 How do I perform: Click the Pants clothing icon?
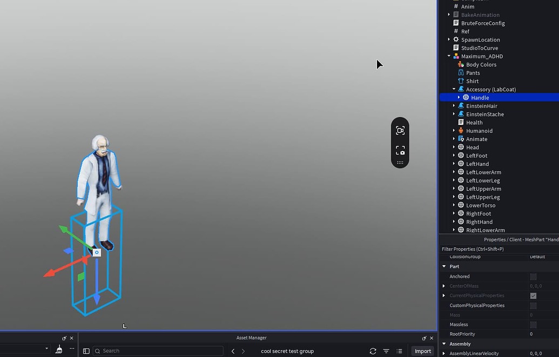point(461,73)
